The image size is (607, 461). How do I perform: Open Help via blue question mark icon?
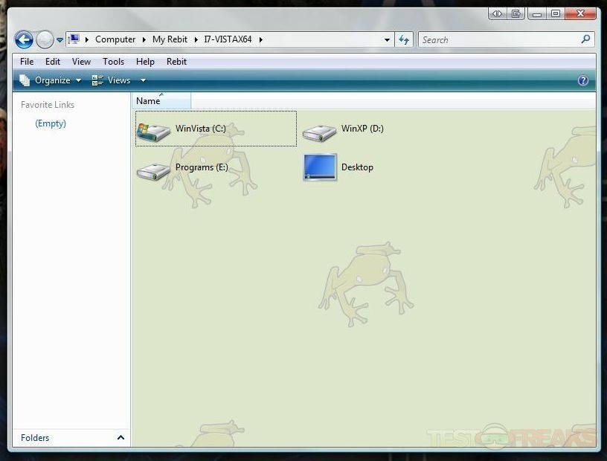coord(583,80)
